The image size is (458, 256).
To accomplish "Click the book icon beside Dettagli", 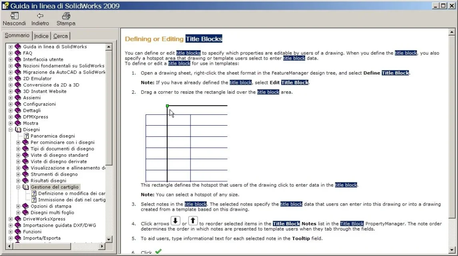I will tap(18, 110).
